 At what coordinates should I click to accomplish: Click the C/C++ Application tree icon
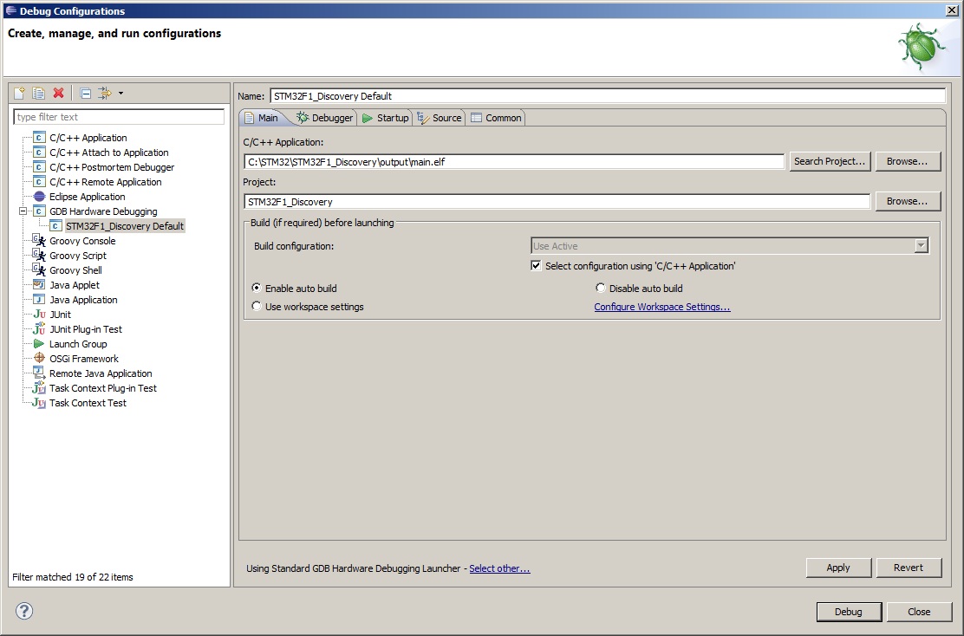pos(39,138)
